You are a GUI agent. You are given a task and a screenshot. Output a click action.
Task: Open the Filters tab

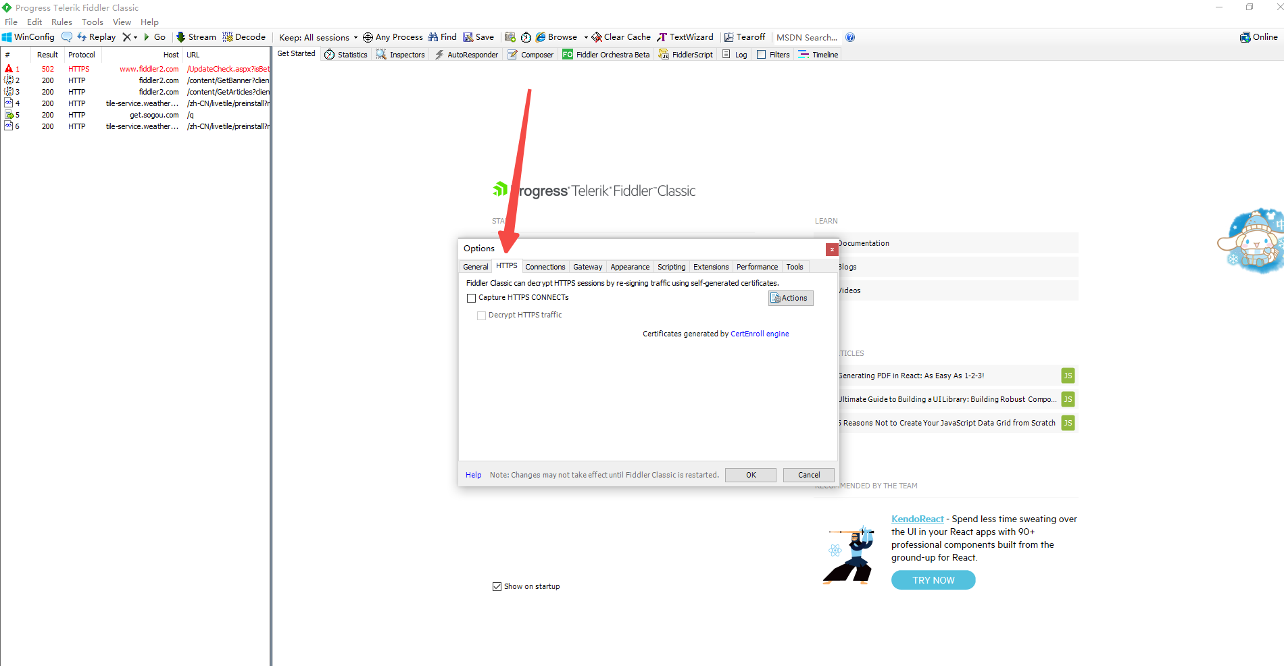click(773, 55)
